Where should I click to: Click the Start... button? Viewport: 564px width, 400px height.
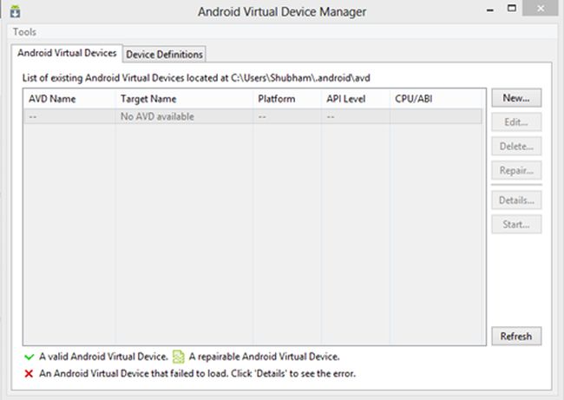coord(516,225)
